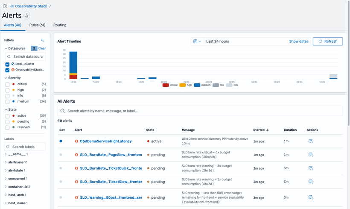Focus the Search datasource field
Screen dimensions: 350x209
click(26, 56)
